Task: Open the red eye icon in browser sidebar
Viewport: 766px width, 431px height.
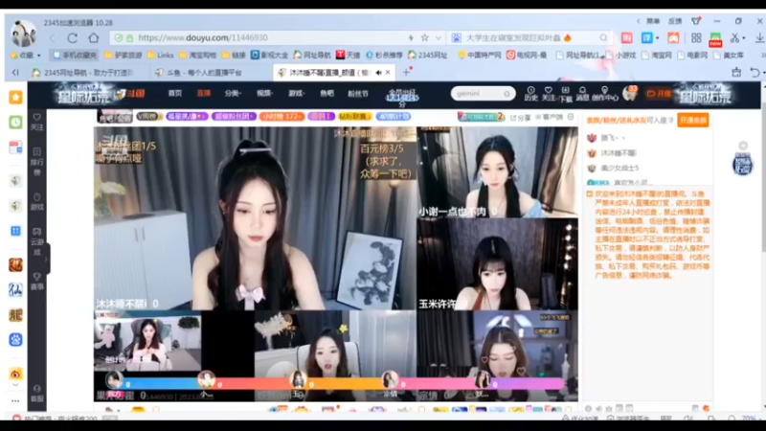Action: (x=15, y=374)
